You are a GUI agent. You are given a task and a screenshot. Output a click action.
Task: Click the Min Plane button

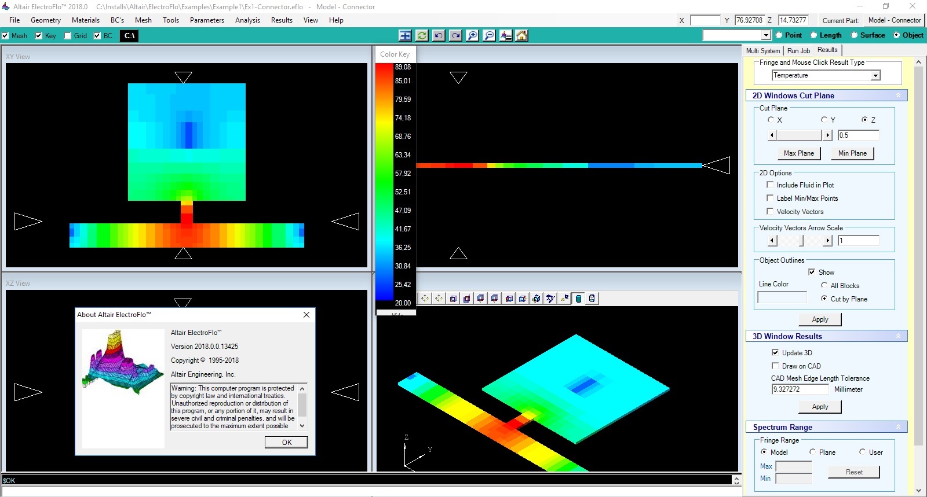point(852,153)
